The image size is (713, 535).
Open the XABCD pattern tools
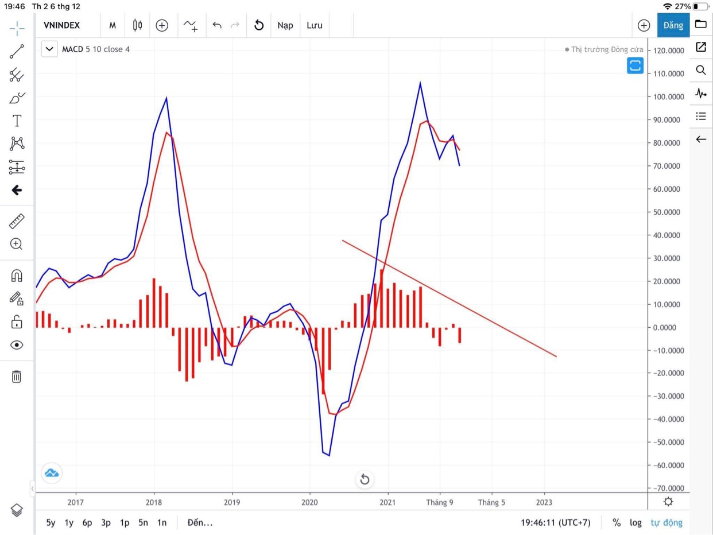coord(17,144)
